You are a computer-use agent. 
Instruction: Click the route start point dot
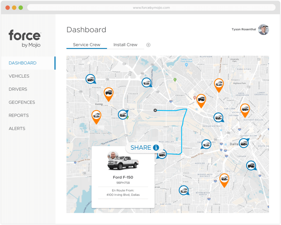[155, 110]
